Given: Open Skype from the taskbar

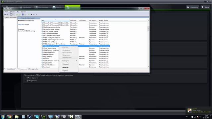Looking at the screenshot, I should (37, 117).
